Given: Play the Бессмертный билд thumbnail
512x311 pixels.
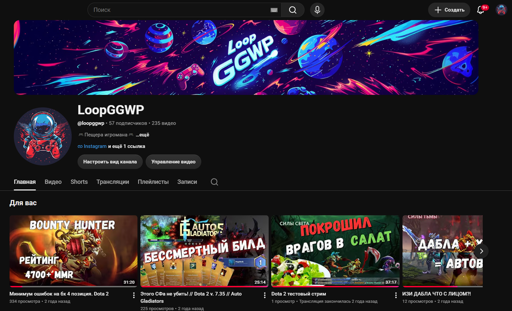Looking at the screenshot, I should 205,251.
